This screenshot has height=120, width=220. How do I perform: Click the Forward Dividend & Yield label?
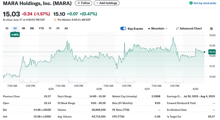click(181, 103)
